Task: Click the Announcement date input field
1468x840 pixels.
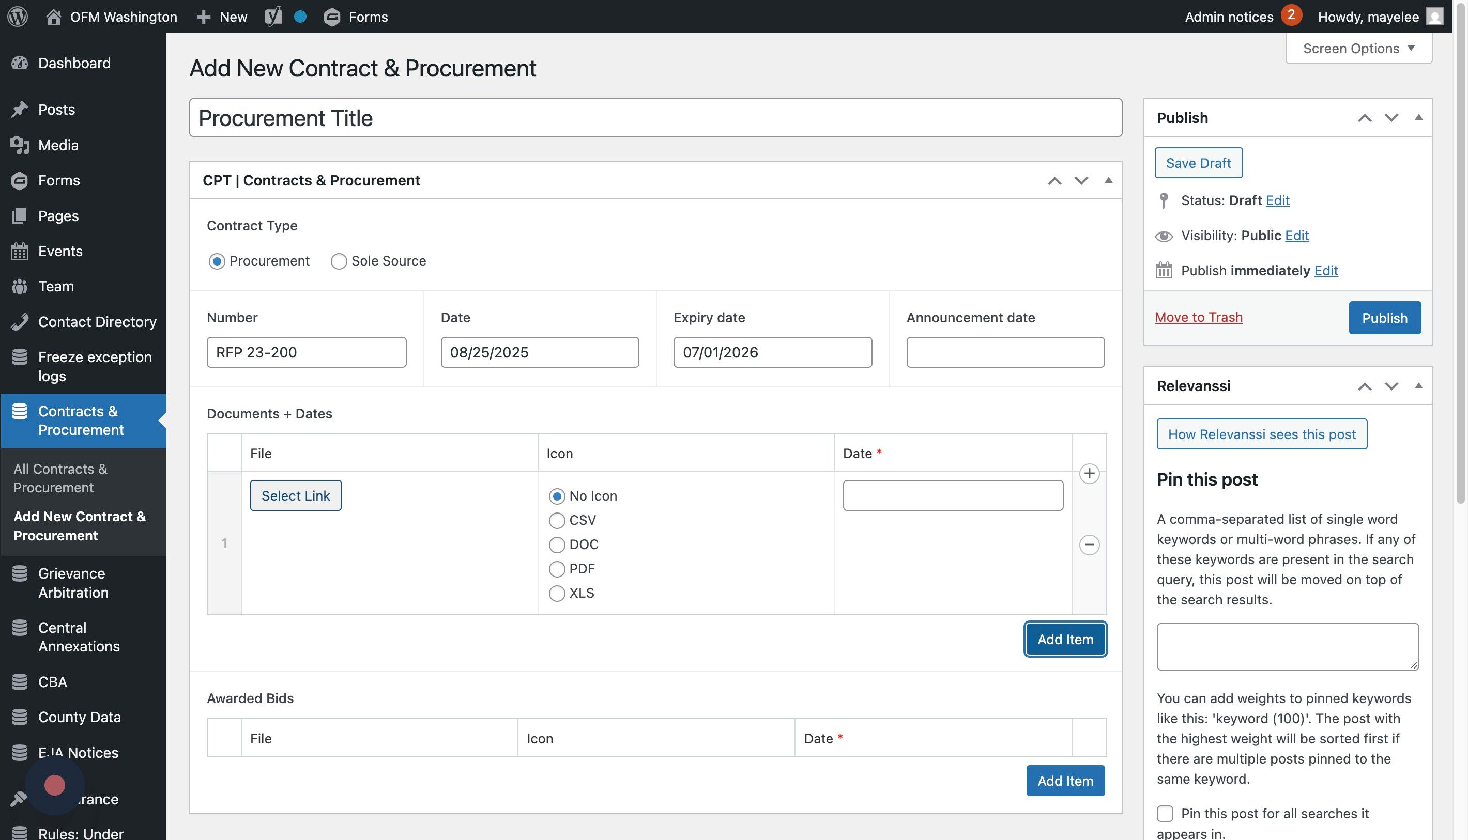Action: point(1005,352)
